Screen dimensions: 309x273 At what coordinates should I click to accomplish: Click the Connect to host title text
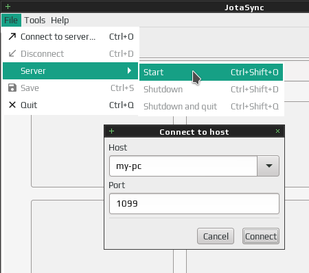194,132
